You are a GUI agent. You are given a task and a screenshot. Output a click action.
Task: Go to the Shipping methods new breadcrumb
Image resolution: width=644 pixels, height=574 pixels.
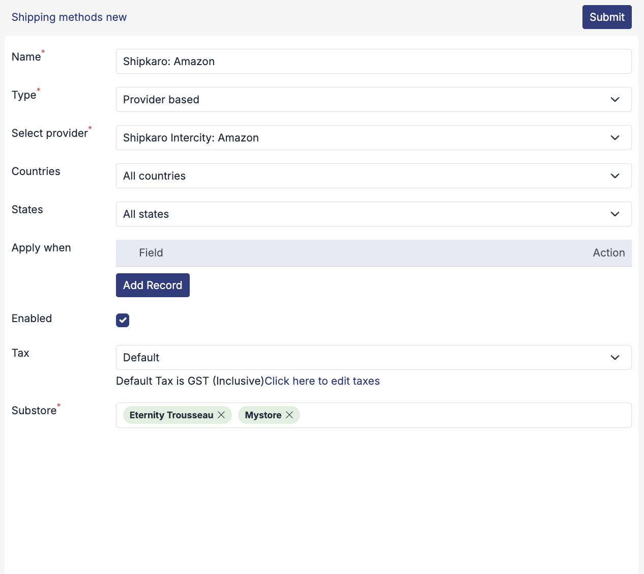[x=69, y=17]
